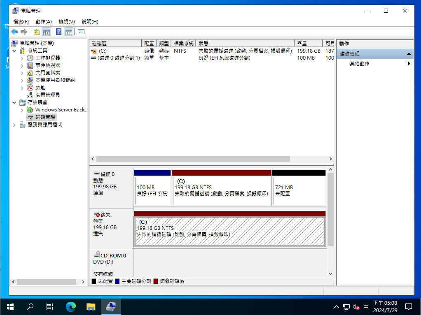
Task: Open the 動作(A) menu
Action: pos(44,22)
